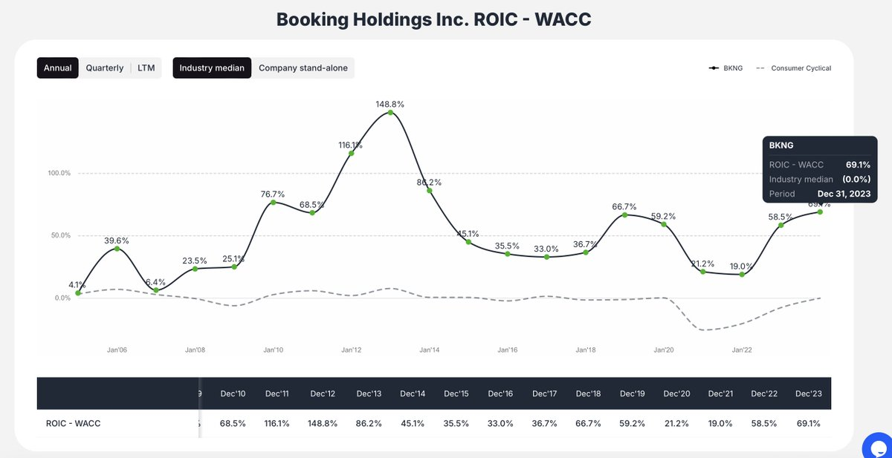This screenshot has width=892, height=458.
Task: Click the BKNG tooltip showing Dec 31, 2023
Action: (819, 169)
